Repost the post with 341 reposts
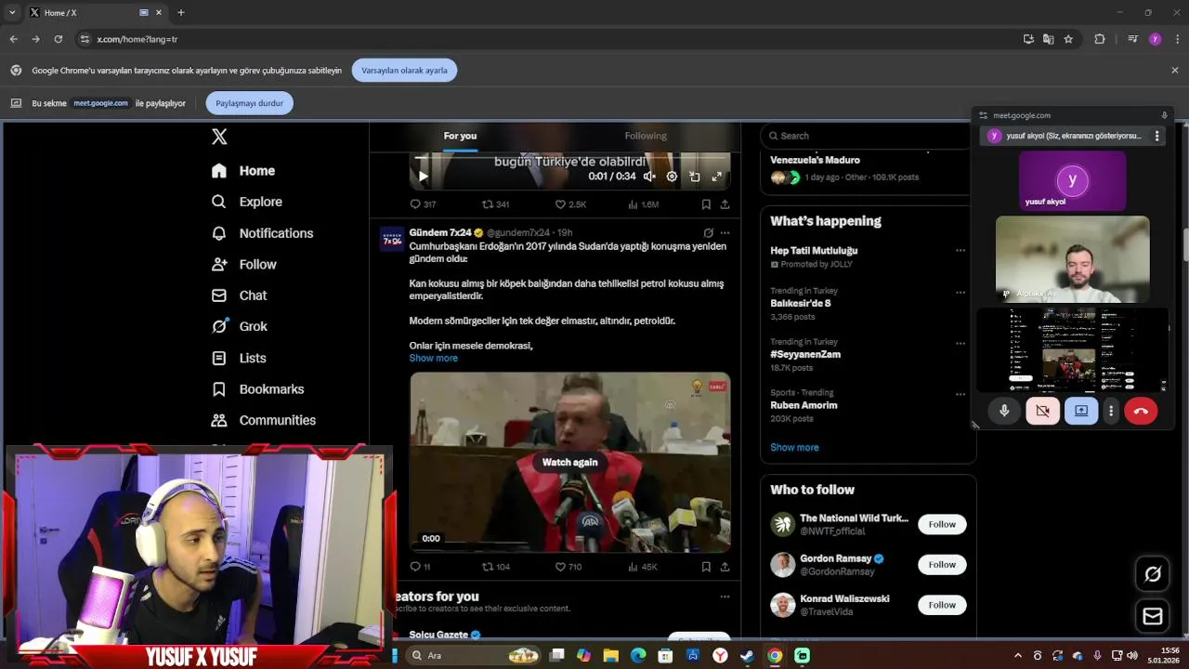Screen dimensions: 1189x669 495,204
